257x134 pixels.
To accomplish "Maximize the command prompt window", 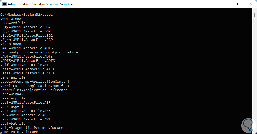I will point(238,4).
